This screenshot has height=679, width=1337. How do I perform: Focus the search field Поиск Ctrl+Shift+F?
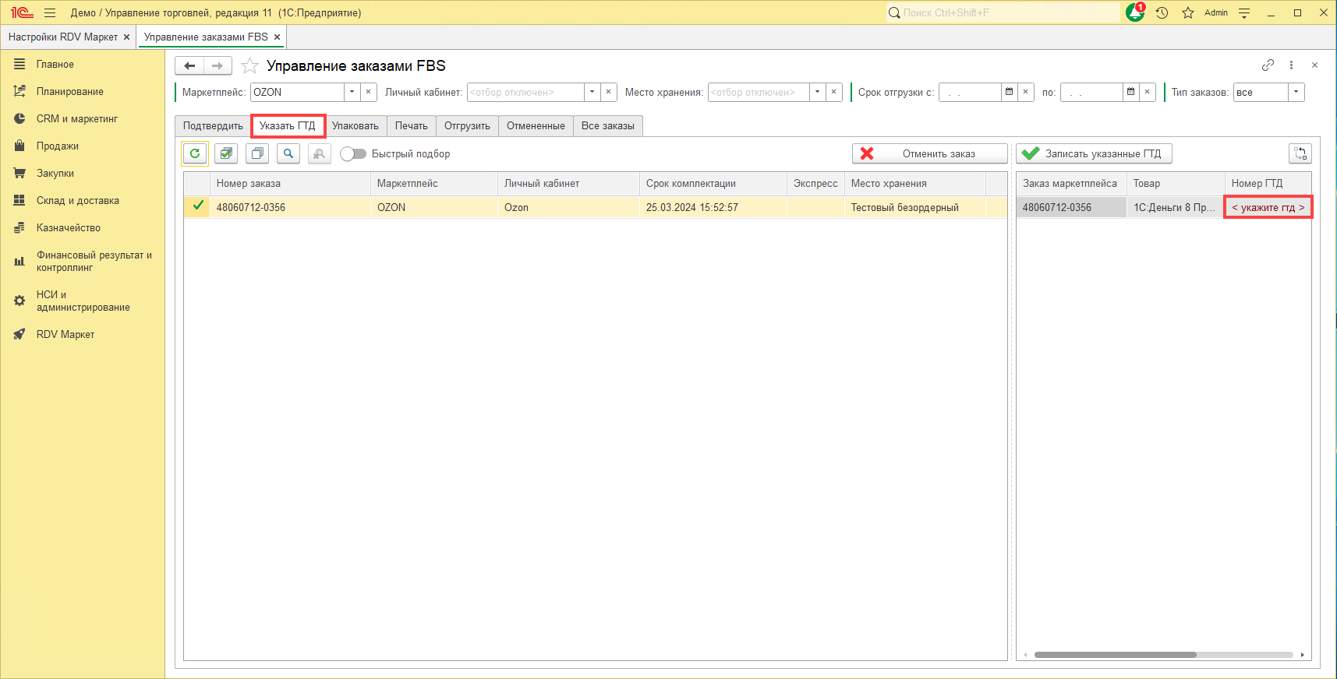pyautogui.click(x=1003, y=12)
